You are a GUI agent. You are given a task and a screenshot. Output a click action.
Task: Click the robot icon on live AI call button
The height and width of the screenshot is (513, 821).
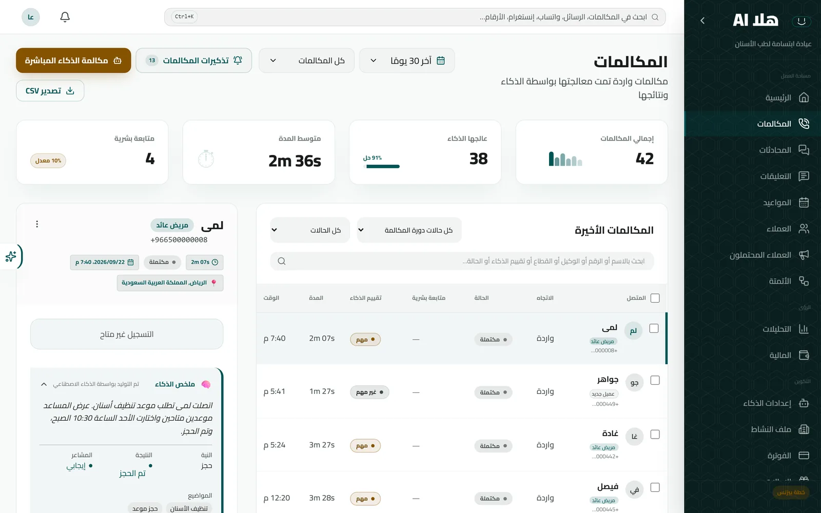click(118, 61)
